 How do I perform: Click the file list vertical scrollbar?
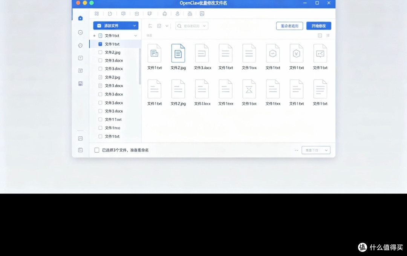coord(140,66)
